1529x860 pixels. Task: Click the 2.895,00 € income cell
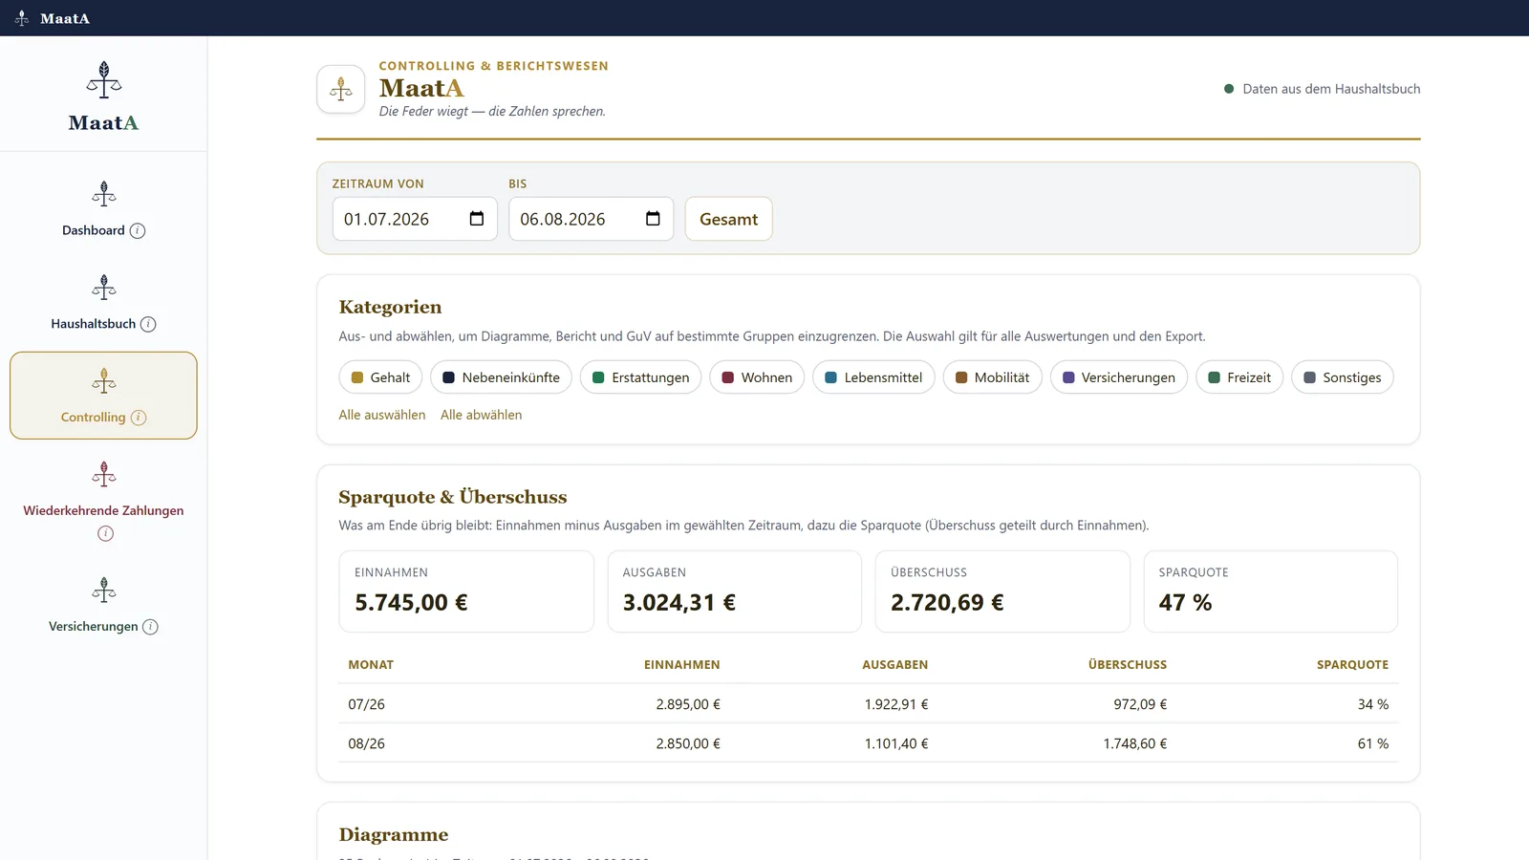pyautogui.click(x=688, y=704)
